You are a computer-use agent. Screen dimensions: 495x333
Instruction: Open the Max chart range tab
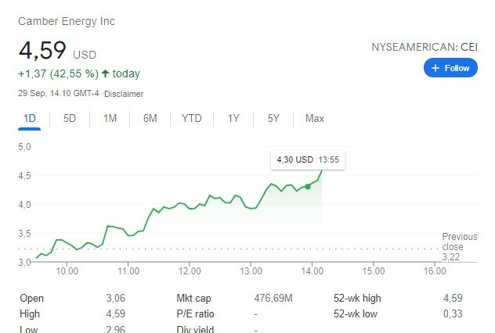[x=315, y=119]
